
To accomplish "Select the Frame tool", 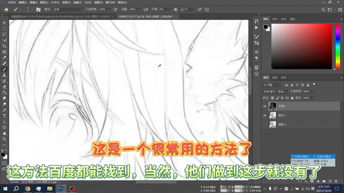I will point(4,52).
